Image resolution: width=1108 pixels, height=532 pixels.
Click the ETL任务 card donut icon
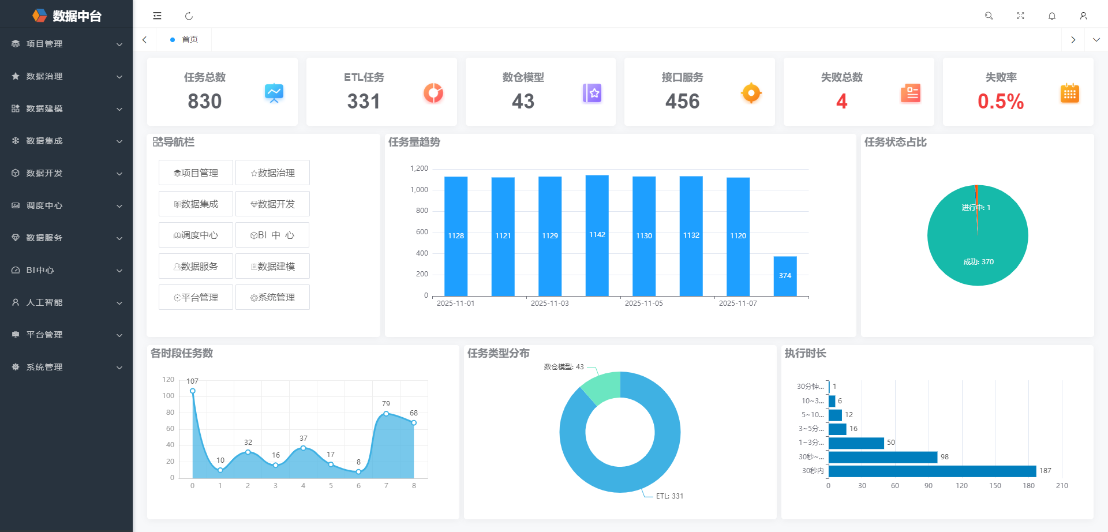tap(433, 93)
